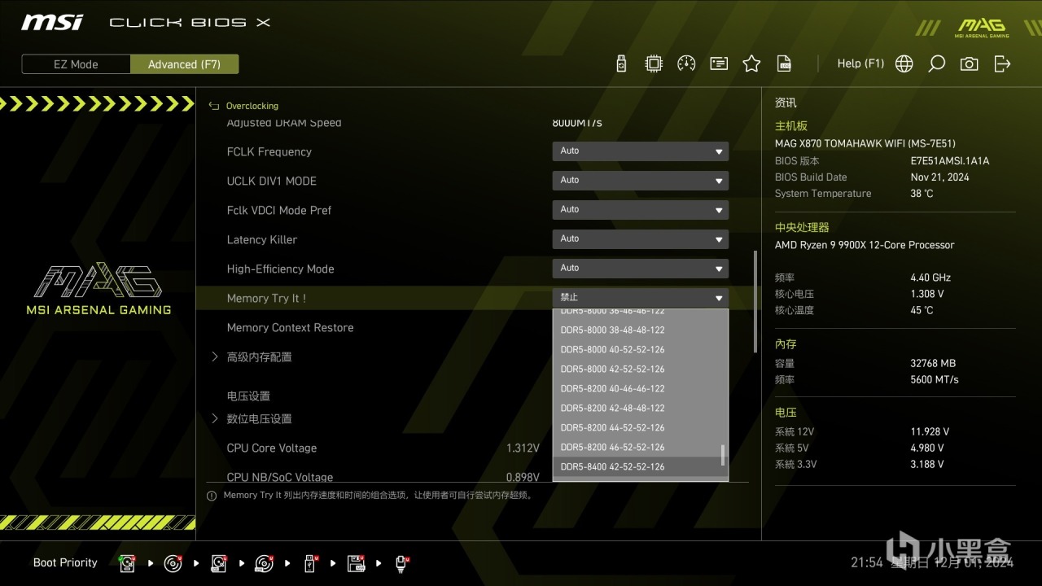The height and width of the screenshot is (586, 1042).
Task: Click memory capacity value 32768 MB
Action: coord(933,363)
